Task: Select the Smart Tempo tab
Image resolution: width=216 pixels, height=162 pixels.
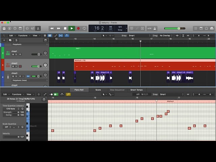Action: (x=136, y=90)
